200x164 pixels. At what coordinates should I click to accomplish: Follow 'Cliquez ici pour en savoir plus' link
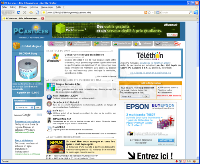(x=151, y=73)
